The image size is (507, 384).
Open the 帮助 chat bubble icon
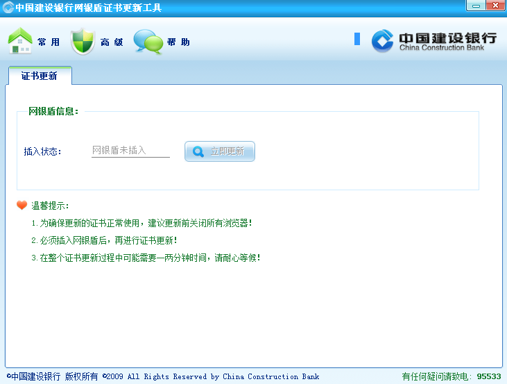click(x=148, y=42)
